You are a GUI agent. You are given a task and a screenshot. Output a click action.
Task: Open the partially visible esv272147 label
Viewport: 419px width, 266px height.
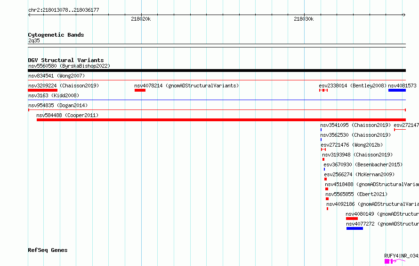406,125
